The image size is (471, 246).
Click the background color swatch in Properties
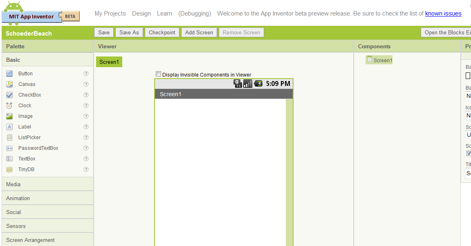coord(468,76)
